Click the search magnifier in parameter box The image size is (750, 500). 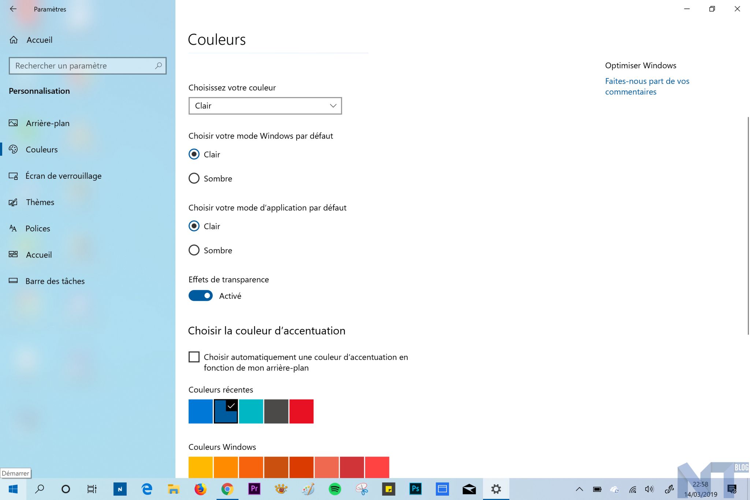point(158,66)
